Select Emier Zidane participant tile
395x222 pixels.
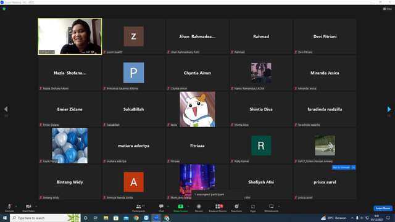pyautogui.click(x=70, y=109)
